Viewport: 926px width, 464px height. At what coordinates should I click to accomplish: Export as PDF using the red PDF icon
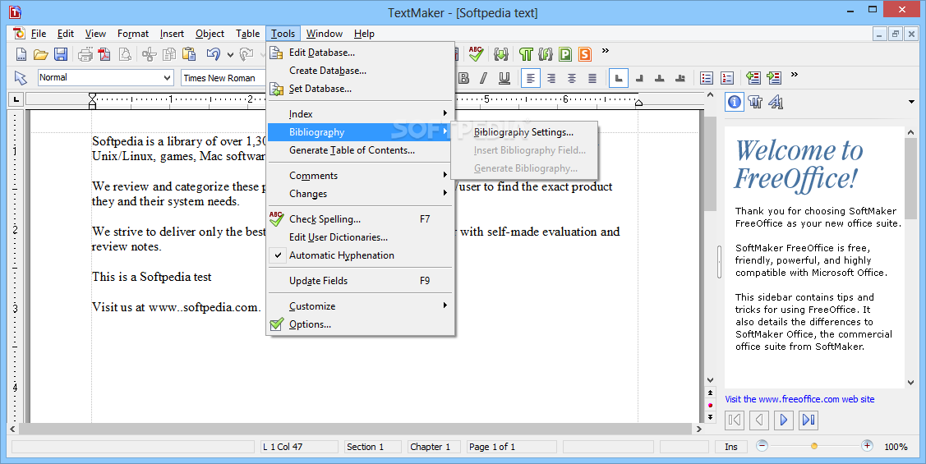(x=104, y=55)
